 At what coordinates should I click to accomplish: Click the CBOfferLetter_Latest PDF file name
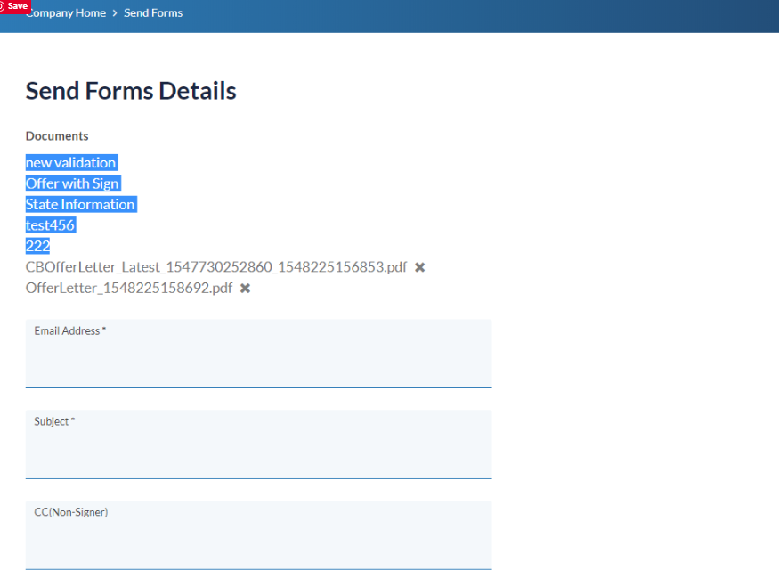click(216, 267)
